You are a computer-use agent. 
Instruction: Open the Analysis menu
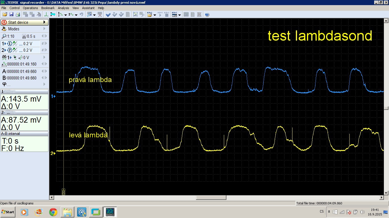pyautogui.click(x=64, y=8)
